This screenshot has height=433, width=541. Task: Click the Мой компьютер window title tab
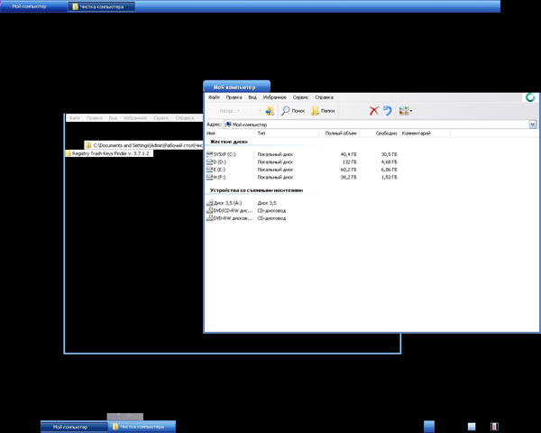coord(236,87)
